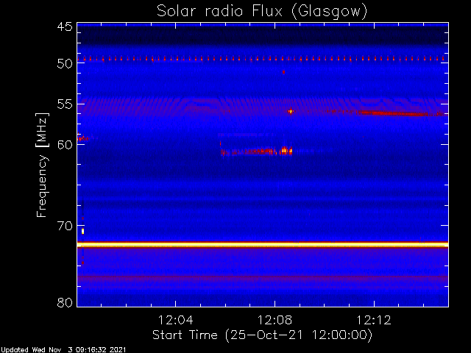
Task: Click the 'Start Time (25-Oct-21 12:00:00)' label
Action: click(262, 335)
